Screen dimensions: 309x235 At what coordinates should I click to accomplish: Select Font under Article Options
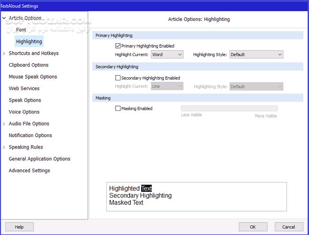tap(21, 30)
